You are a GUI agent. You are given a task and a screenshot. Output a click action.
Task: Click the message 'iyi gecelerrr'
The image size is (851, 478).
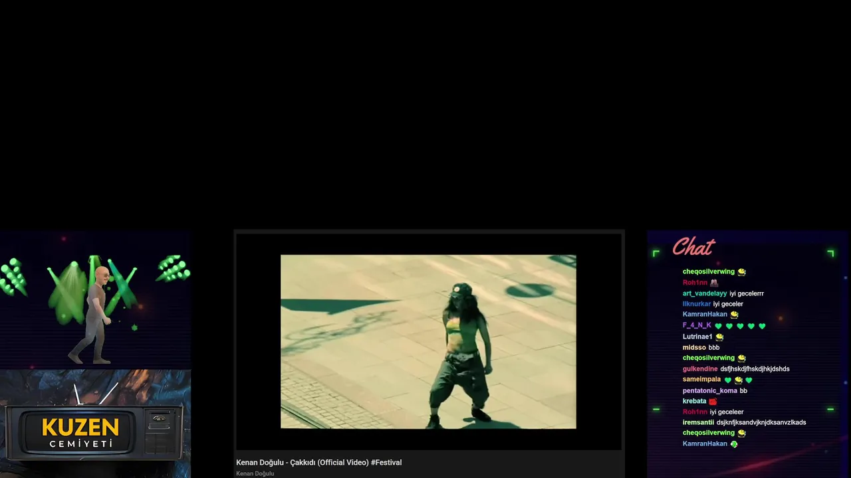[x=747, y=293]
